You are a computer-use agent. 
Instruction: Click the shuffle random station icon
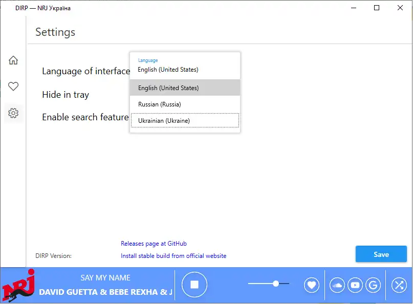(399, 285)
